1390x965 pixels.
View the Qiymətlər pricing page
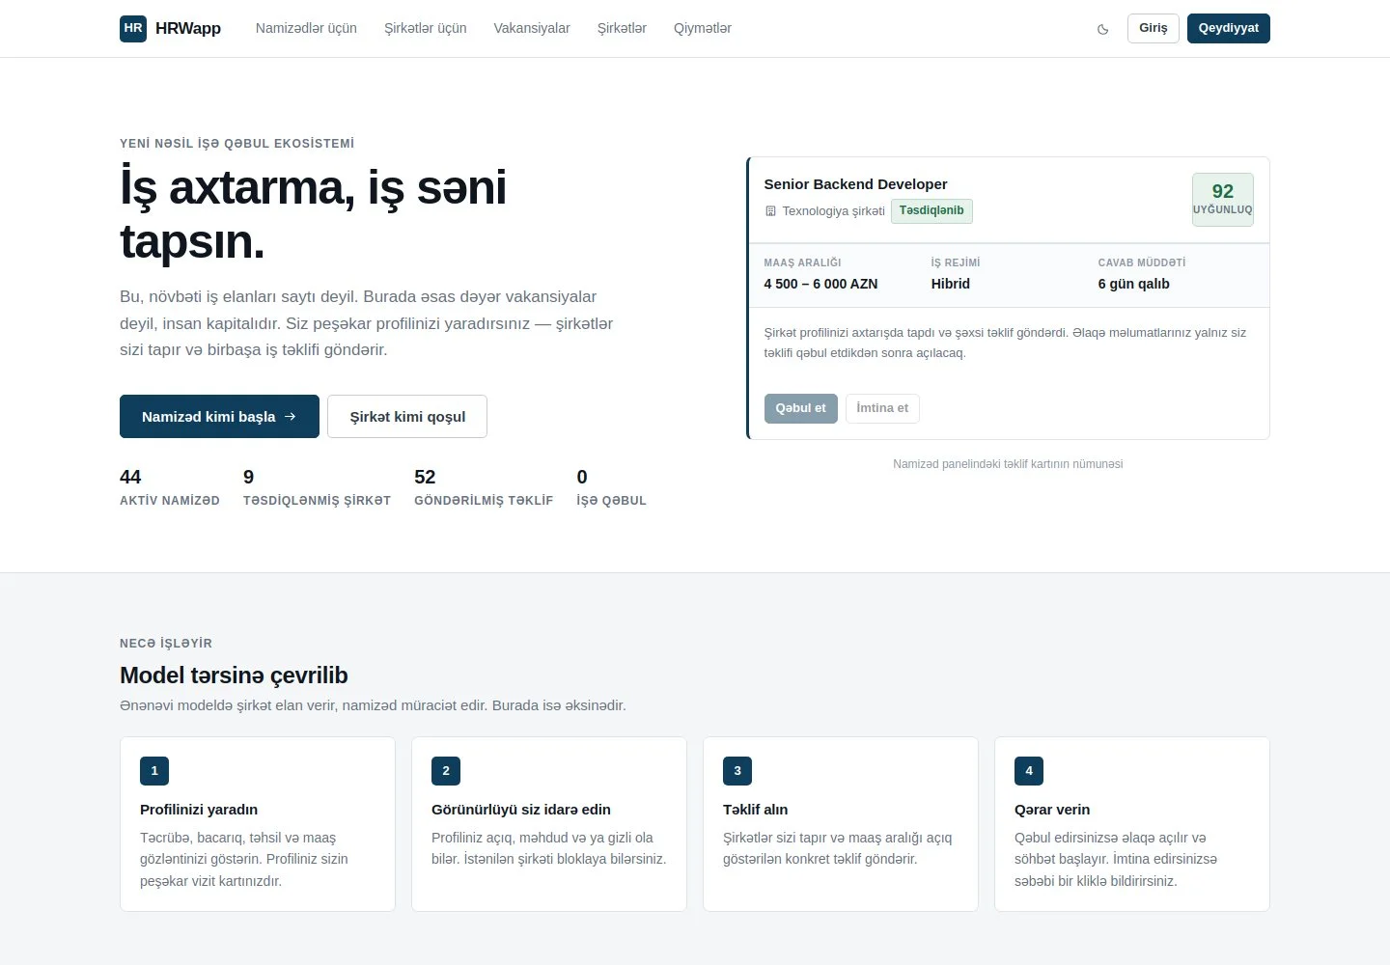[703, 28]
